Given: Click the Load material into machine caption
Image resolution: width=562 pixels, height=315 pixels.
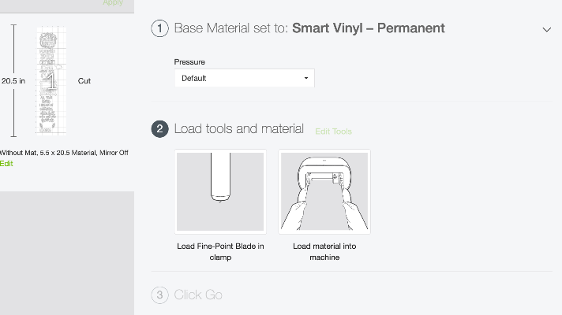Looking at the screenshot, I should click(x=324, y=251).
